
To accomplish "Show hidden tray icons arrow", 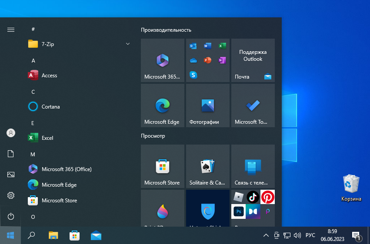I will tap(266, 235).
